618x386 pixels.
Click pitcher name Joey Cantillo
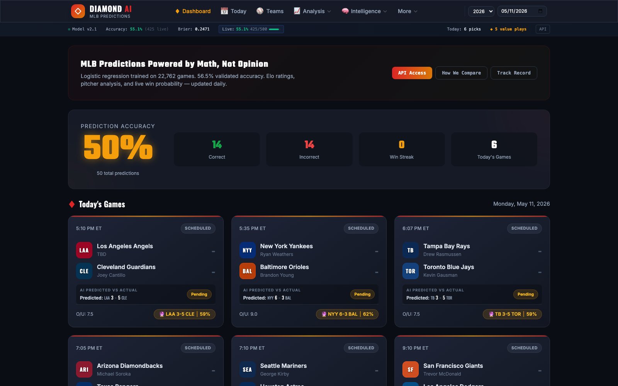click(111, 275)
